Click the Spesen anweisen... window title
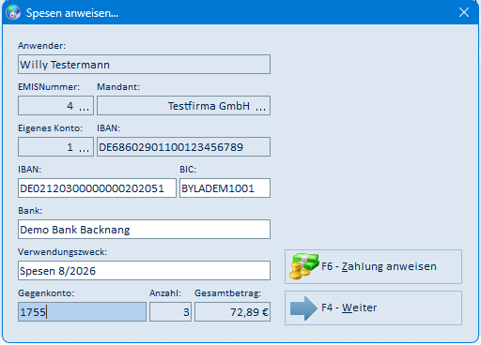This screenshot has height=345, width=481. (x=72, y=13)
